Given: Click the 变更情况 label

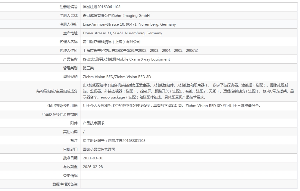Looking at the screenshot, I should (x=70, y=176).
